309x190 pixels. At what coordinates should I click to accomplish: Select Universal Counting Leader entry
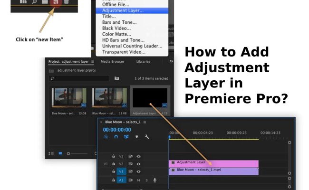pos(132,46)
